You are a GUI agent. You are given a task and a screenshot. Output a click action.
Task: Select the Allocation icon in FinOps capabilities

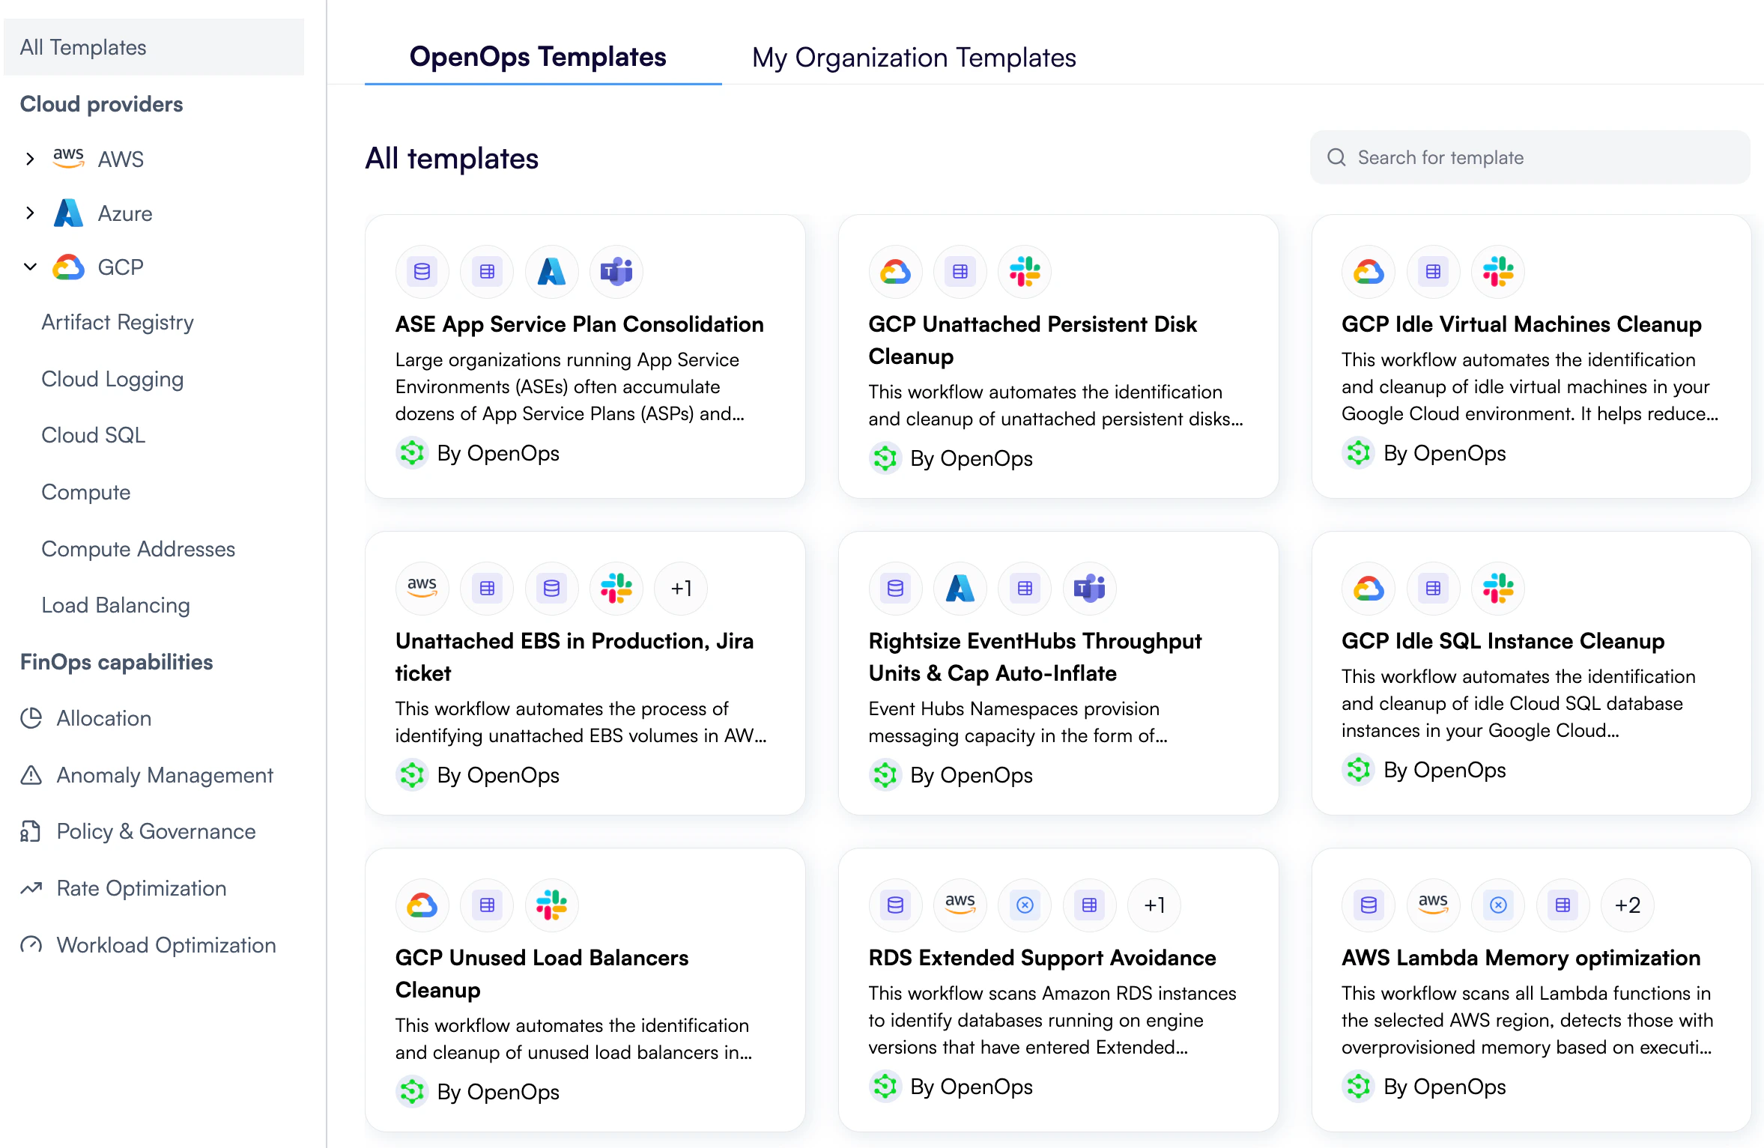31,718
